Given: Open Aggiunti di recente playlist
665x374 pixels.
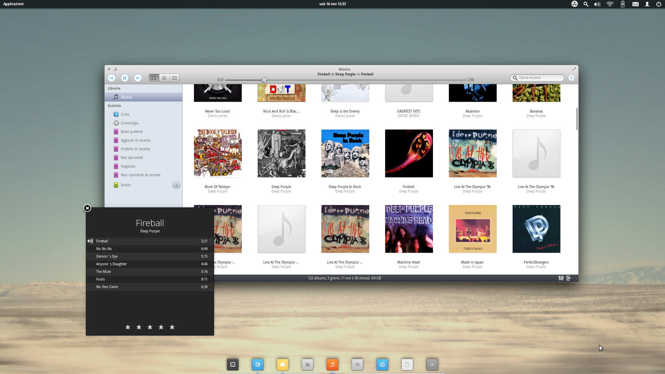Looking at the screenshot, I should click(x=143, y=140).
